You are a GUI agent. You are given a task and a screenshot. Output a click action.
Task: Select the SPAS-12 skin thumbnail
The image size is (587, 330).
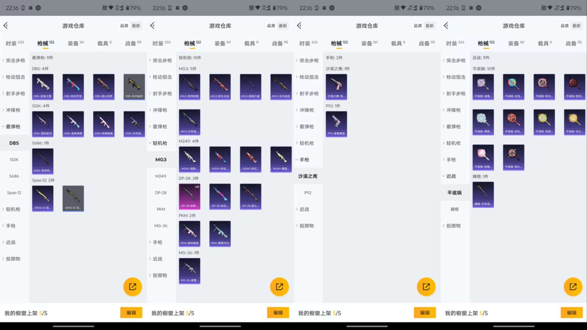tap(43, 198)
